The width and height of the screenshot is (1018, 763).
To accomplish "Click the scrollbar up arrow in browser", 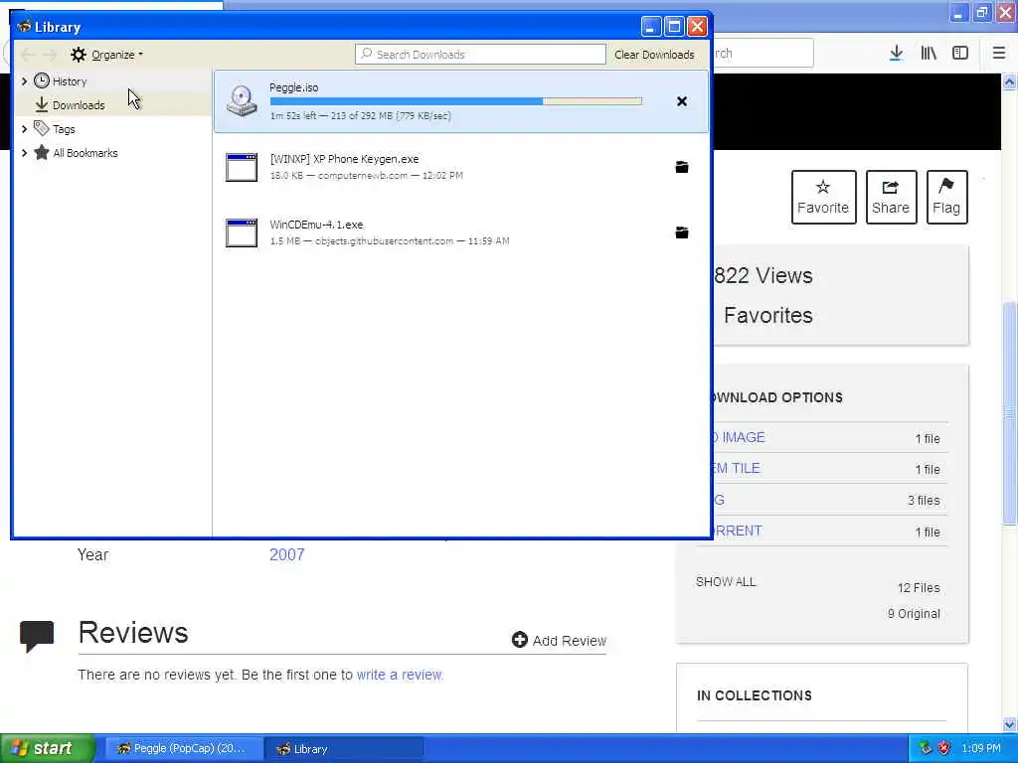I will pyautogui.click(x=1009, y=81).
